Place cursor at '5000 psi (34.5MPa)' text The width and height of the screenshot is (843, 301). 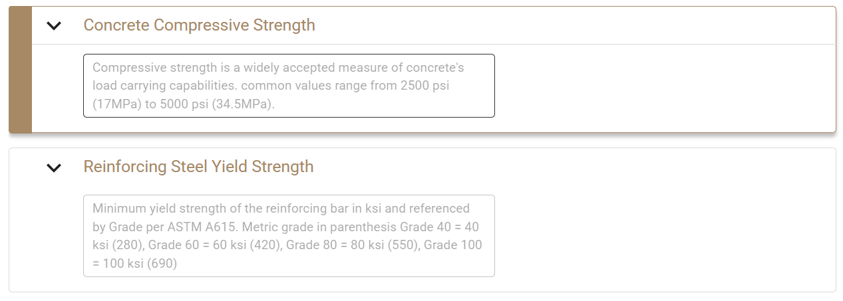click(216, 105)
